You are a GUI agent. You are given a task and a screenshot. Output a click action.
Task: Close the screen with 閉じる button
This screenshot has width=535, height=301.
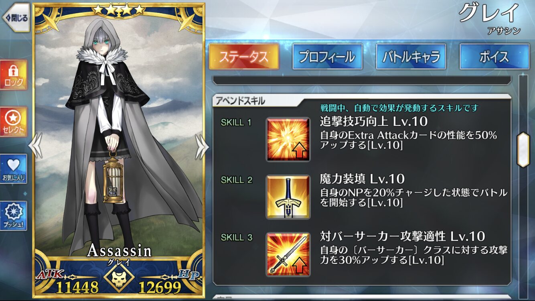(x=16, y=18)
